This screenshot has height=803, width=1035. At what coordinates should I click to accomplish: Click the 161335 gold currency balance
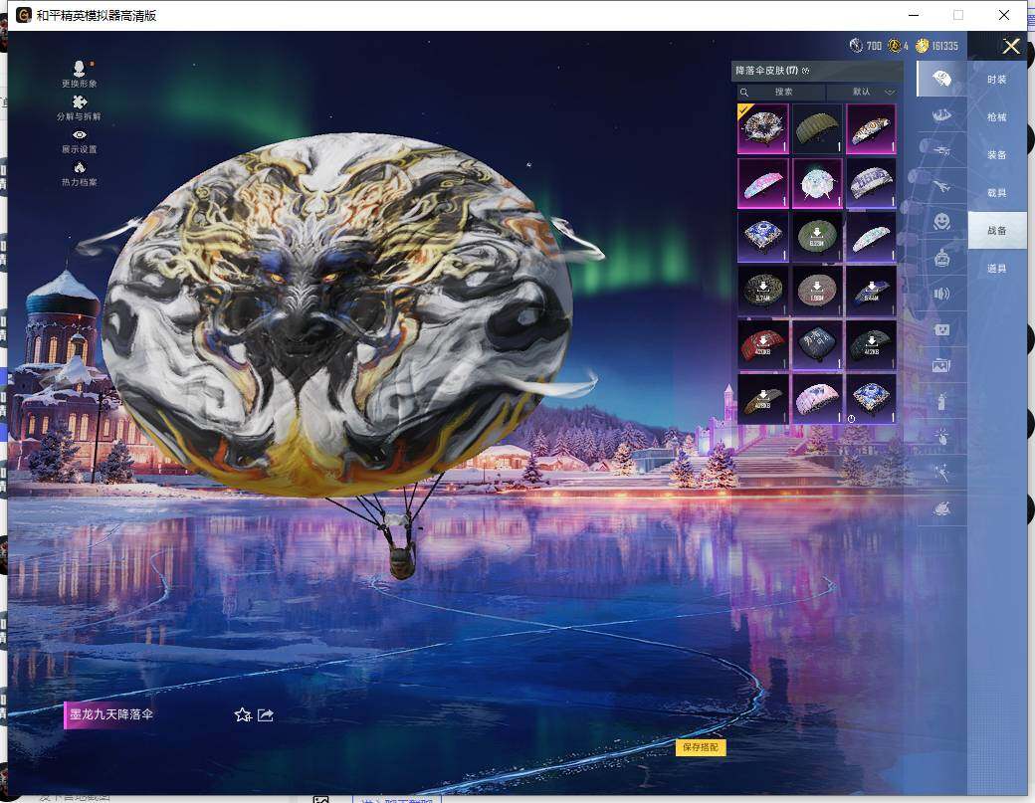click(936, 45)
